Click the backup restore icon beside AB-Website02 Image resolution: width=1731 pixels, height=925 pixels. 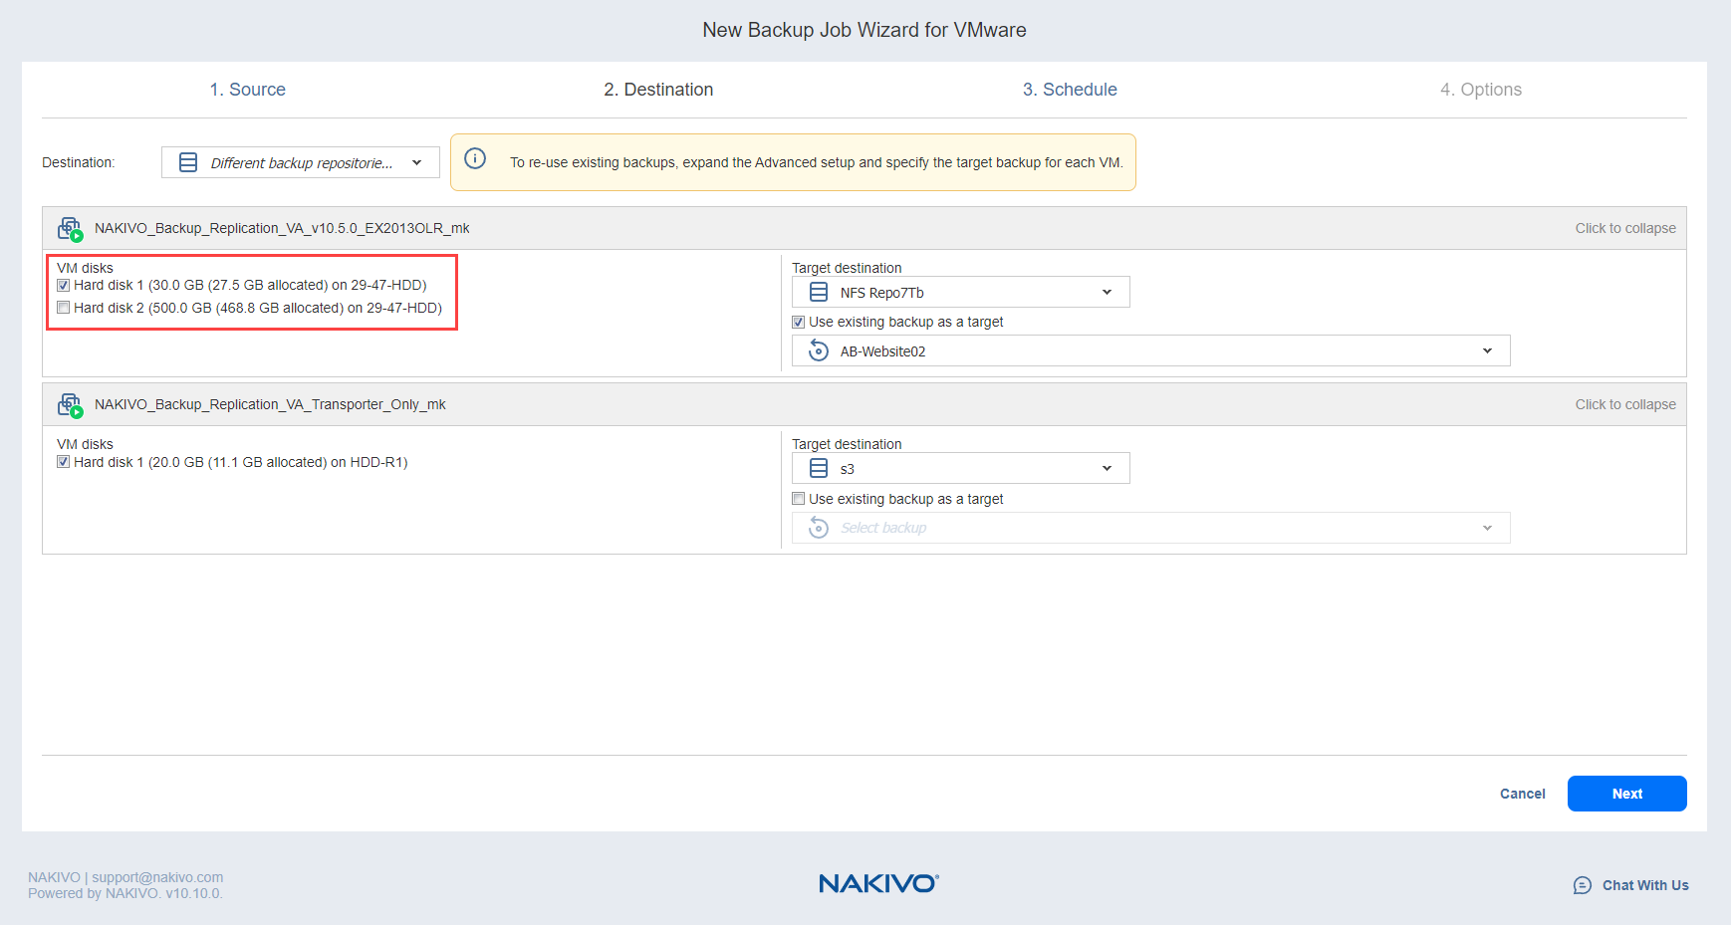pos(819,351)
